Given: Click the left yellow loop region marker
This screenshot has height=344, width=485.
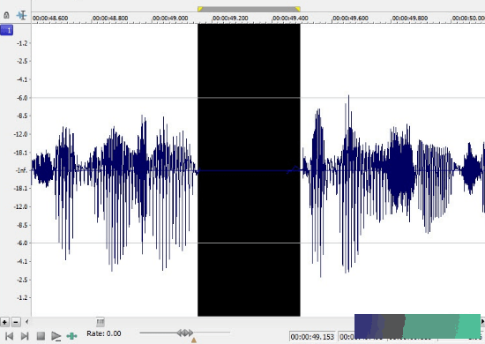Looking at the screenshot, I should [200, 9].
